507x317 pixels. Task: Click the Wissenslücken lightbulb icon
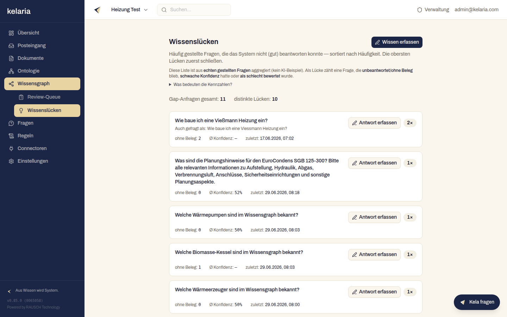21,111
